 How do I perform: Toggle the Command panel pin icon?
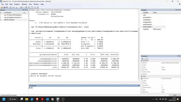(139, 86)
